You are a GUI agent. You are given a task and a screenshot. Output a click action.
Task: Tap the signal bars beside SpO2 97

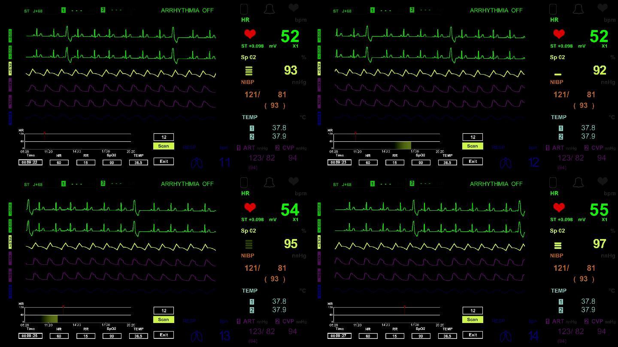557,246
